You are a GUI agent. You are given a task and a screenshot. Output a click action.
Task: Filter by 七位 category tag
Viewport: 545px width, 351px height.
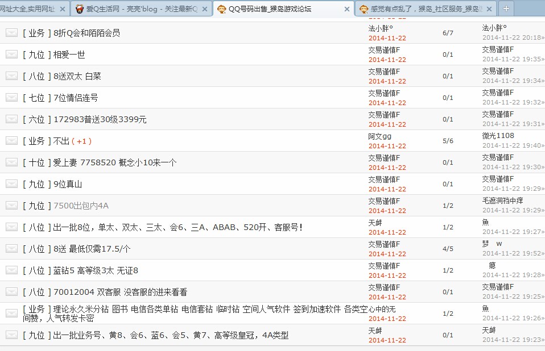point(37,98)
